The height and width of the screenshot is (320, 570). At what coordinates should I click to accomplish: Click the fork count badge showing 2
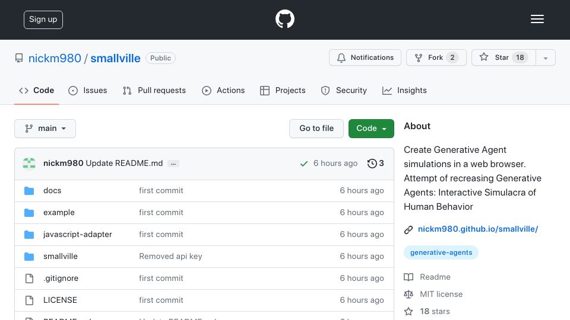pyautogui.click(x=452, y=57)
